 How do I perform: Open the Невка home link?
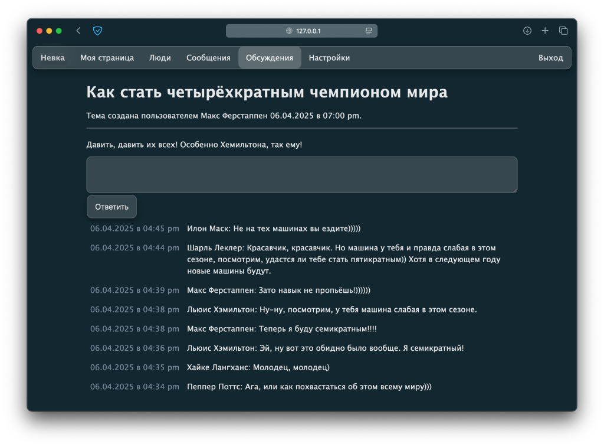click(52, 58)
